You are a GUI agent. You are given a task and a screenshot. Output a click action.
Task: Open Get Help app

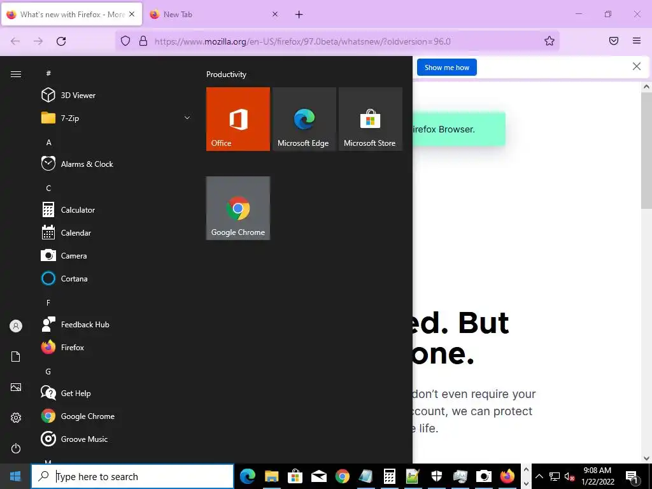coord(117,393)
